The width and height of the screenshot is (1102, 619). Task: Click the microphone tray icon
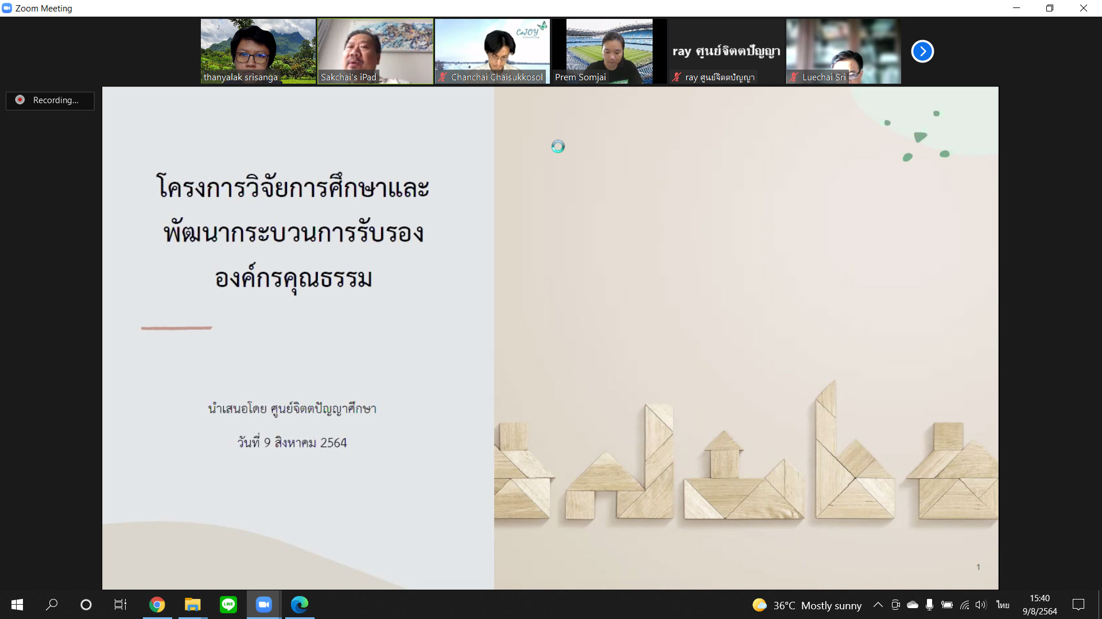pos(930,605)
